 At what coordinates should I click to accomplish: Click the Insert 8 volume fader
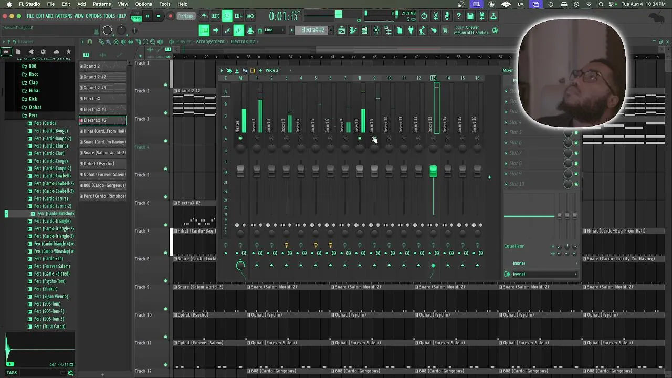(x=360, y=171)
